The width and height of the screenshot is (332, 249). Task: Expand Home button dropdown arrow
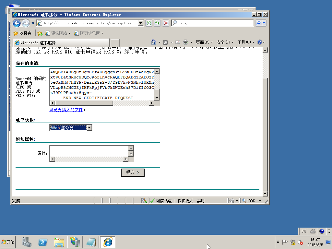click(160, 42)
